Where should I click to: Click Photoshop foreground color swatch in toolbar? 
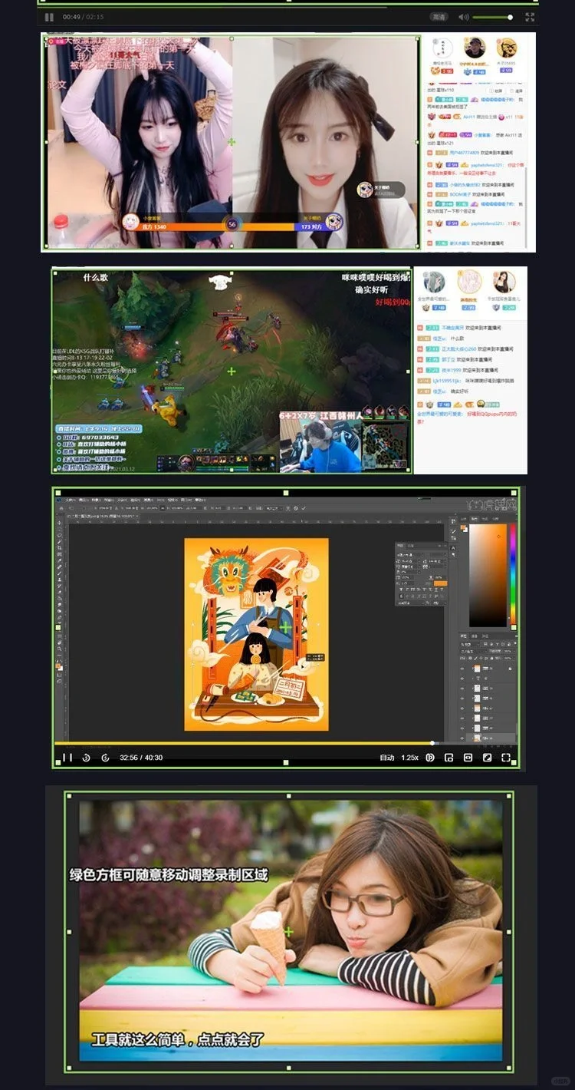click(58, 665)
